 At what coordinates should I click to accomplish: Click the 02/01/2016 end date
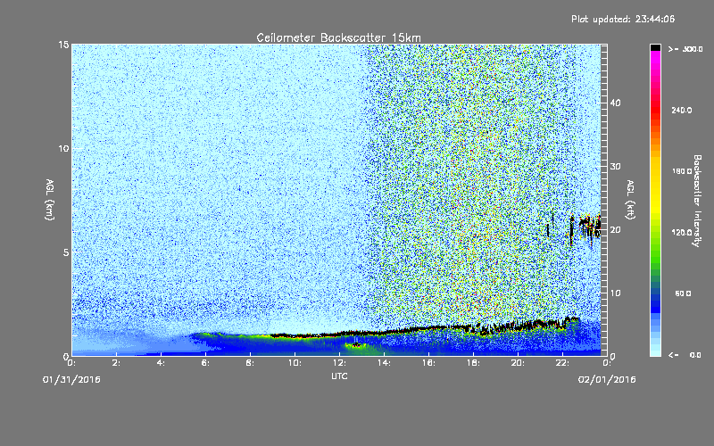click(607, 380)
